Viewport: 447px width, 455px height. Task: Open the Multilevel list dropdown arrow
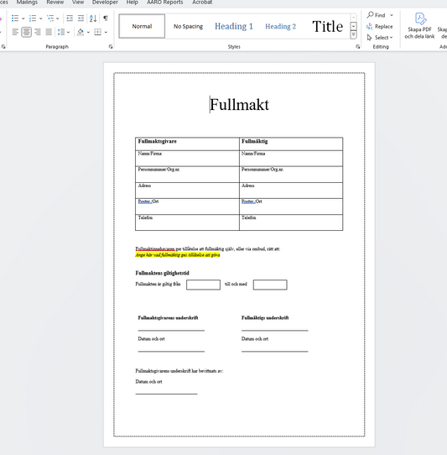57,18
